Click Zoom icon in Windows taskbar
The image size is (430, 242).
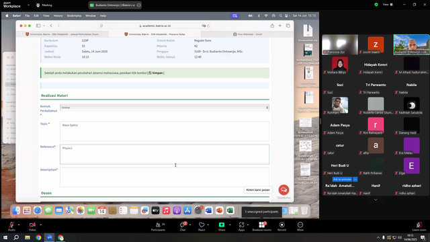tap(50, 237)
